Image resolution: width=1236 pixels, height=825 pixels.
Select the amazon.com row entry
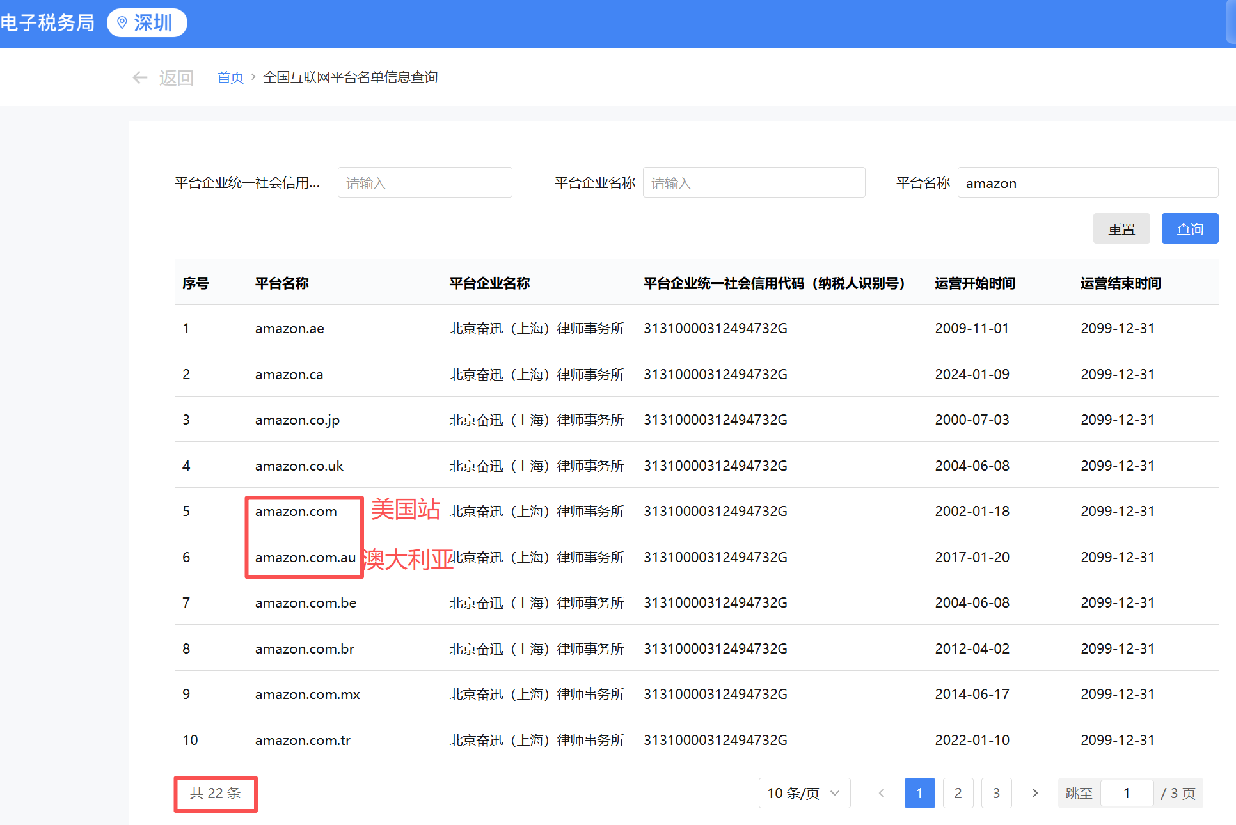[296, 512]
